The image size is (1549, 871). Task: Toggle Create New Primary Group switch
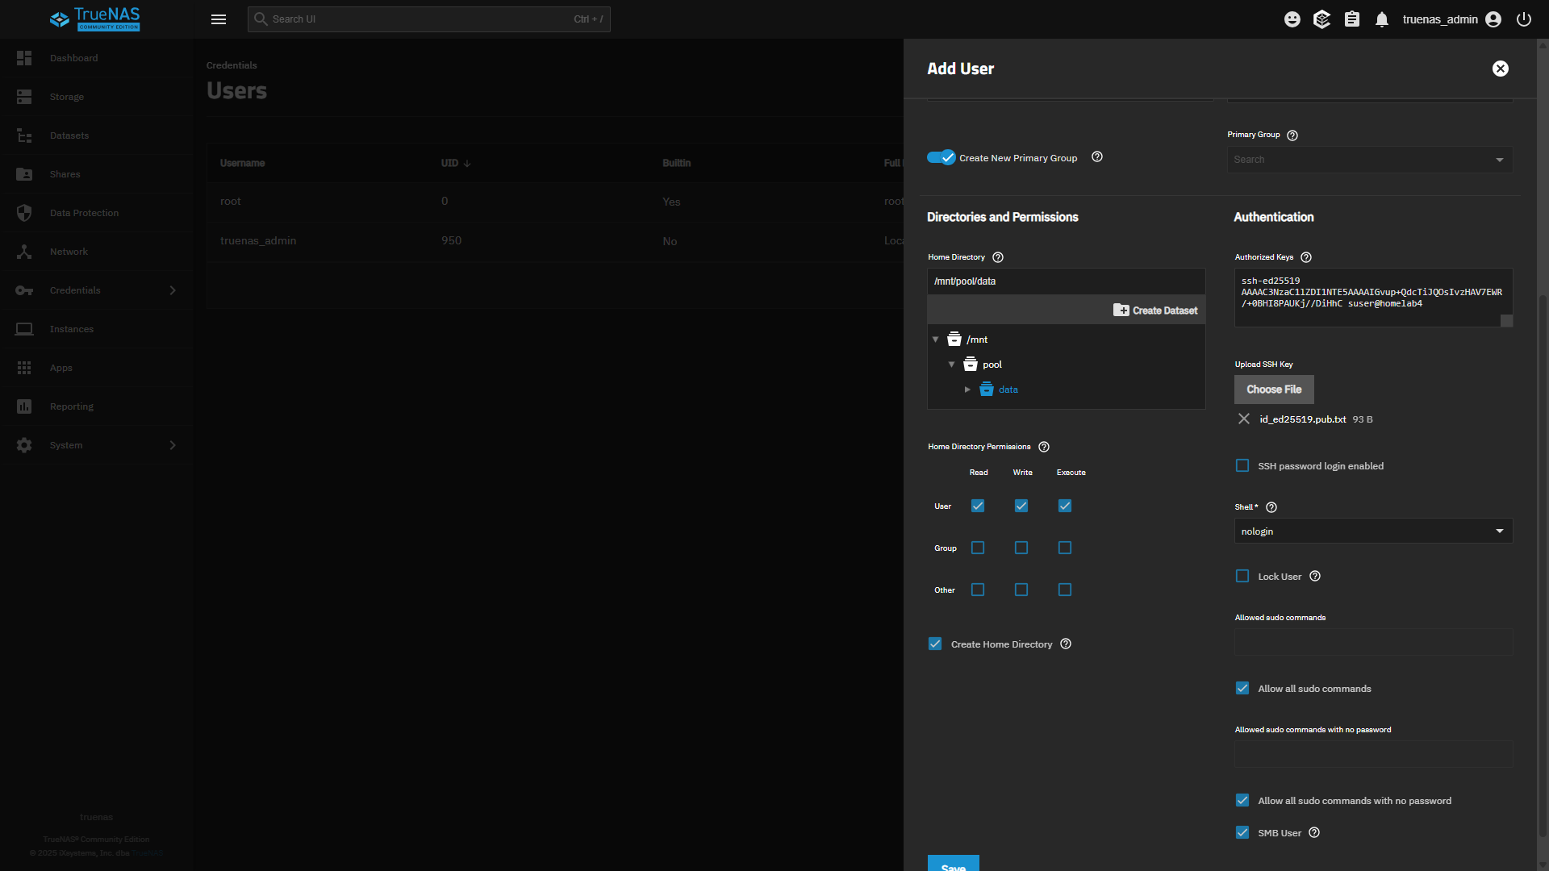coord(941,157)
